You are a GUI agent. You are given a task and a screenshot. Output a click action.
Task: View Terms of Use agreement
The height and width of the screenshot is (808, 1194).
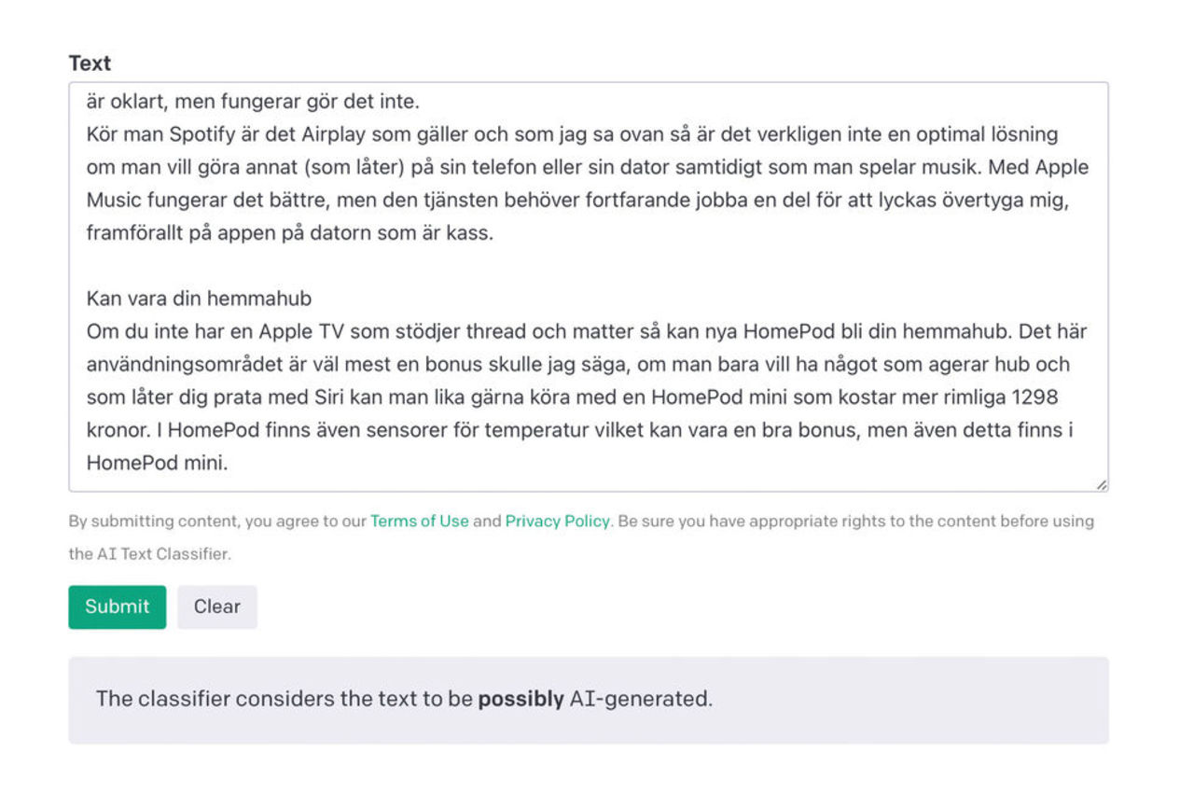click(x=419, y=521)
